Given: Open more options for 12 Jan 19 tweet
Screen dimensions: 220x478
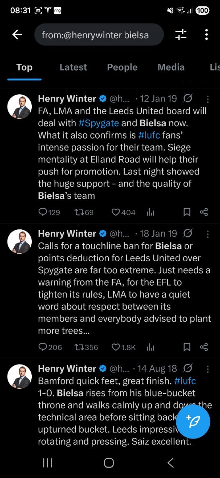Looking at the screenshot, I should tap(208, 99).
